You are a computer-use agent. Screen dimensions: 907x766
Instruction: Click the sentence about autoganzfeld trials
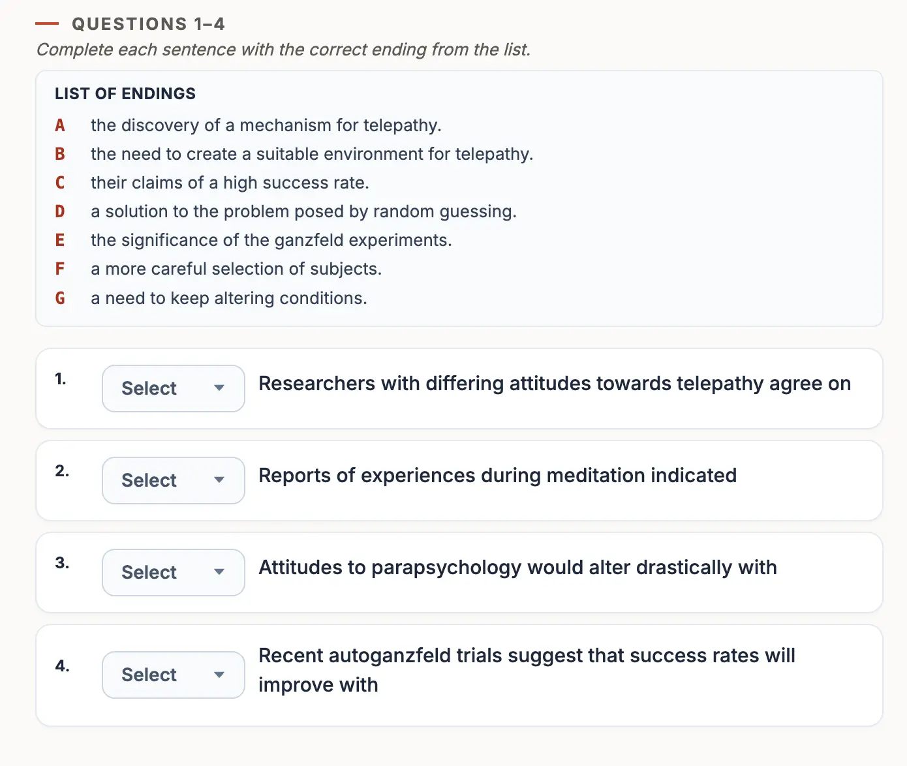(x=527, y=670)
